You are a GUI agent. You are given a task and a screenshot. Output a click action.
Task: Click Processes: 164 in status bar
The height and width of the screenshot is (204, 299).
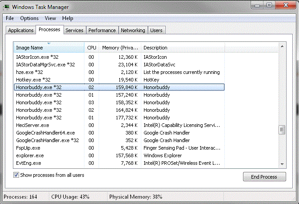(x=20, y=197)
